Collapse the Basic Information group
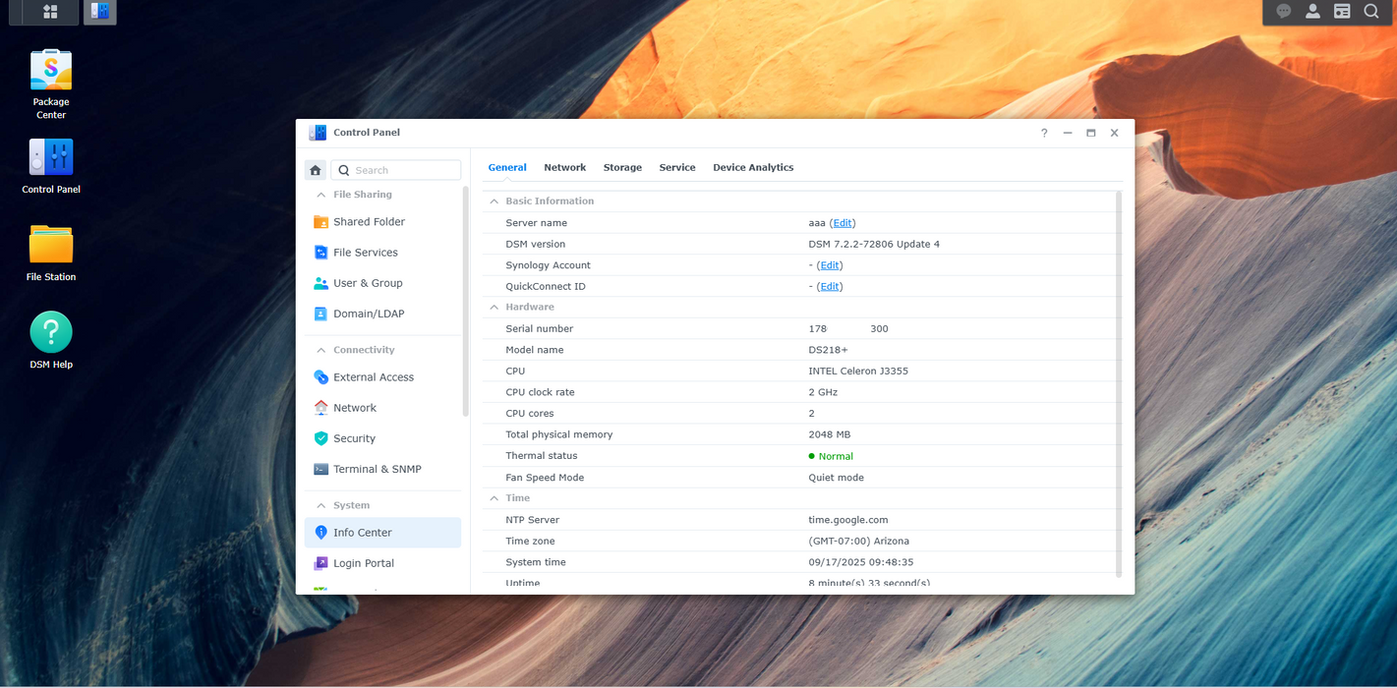This screenshot has height=688, width=1397. click(494, 201)
